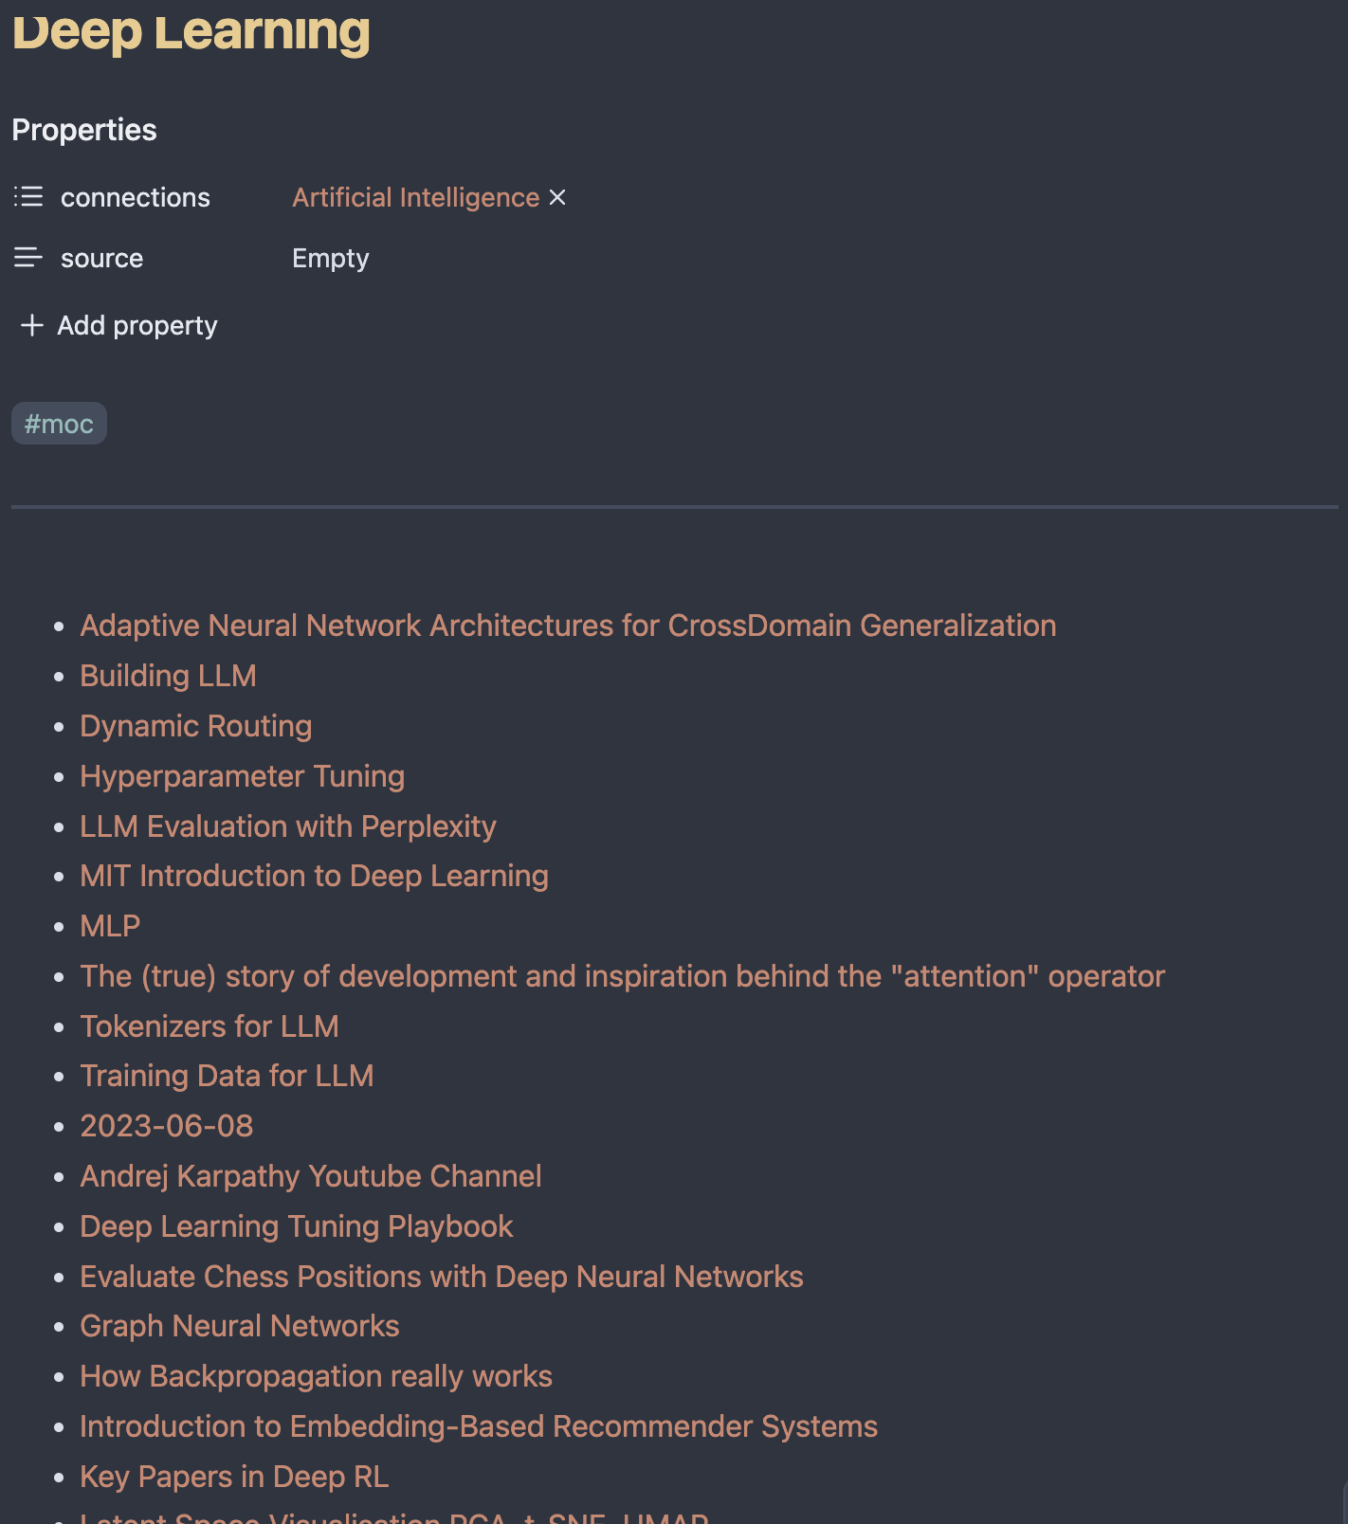Remove the Artificial Intelligence connection
The width and height of the screenshot is (1348, 1524).
point(557,197)
